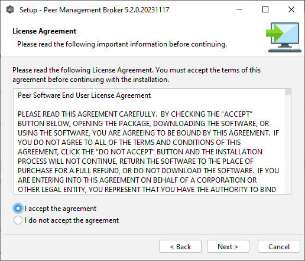Viewport: 305px width, 261px height.
Task: Minimize the Setup window
Action: point(239,9)
